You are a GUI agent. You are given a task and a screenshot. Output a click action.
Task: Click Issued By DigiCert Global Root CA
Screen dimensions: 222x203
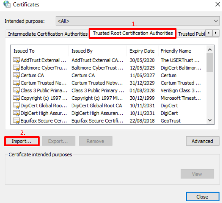coord(97,106)
